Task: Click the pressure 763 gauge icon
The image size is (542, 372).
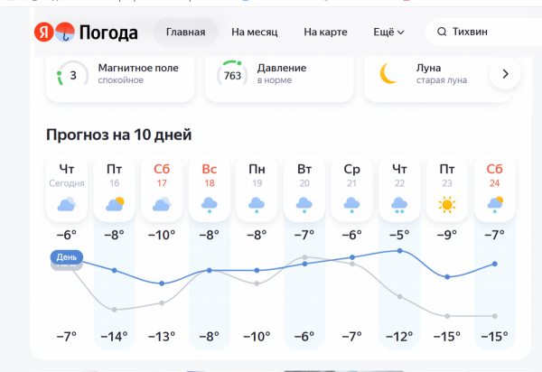Action: tap(232, 74)
